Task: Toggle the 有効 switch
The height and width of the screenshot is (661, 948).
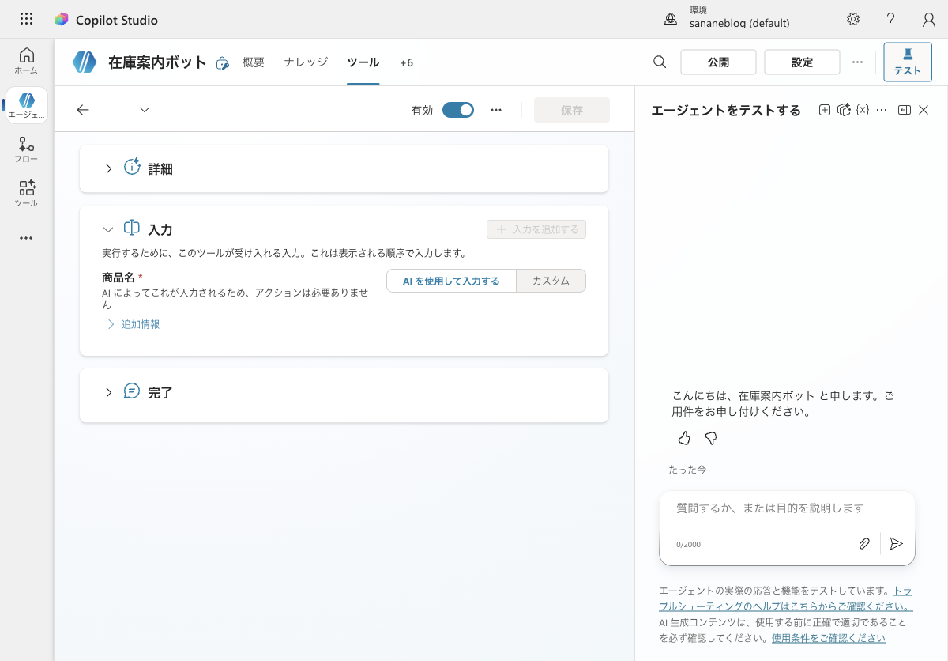Action: [x=458, y=110]
